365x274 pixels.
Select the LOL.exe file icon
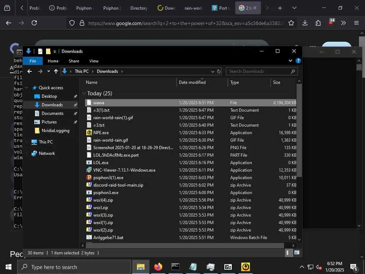pyautogui.click(x=89, y=163)
